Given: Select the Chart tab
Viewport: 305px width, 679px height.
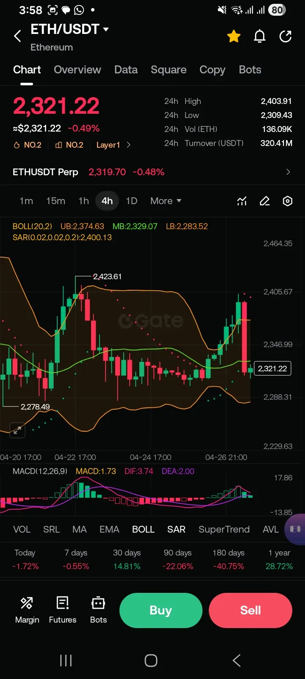Looking at the screenshot, I should tap(27, 70).
